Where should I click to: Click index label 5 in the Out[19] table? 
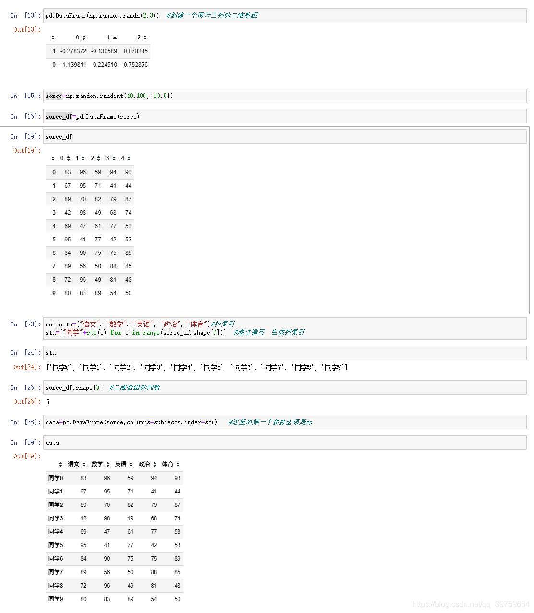54,240
